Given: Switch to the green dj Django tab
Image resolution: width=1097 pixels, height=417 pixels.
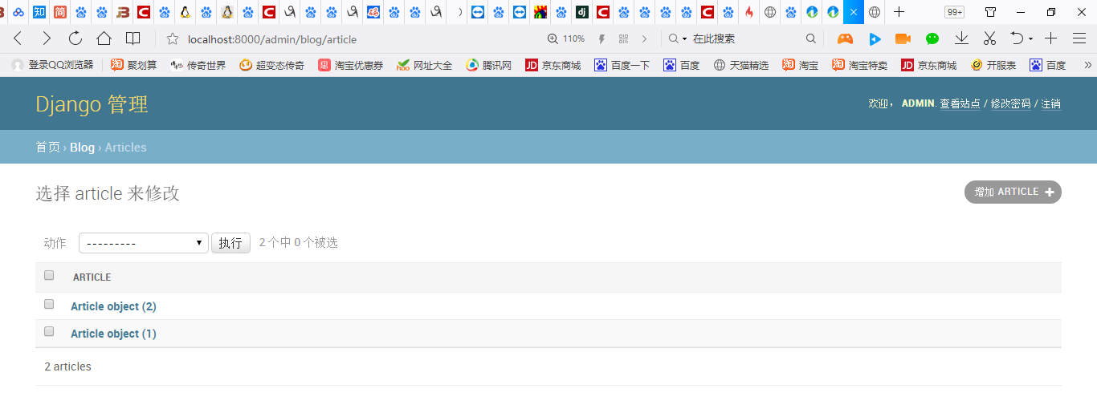Looking at the screenshot, I should coord(581,12).
